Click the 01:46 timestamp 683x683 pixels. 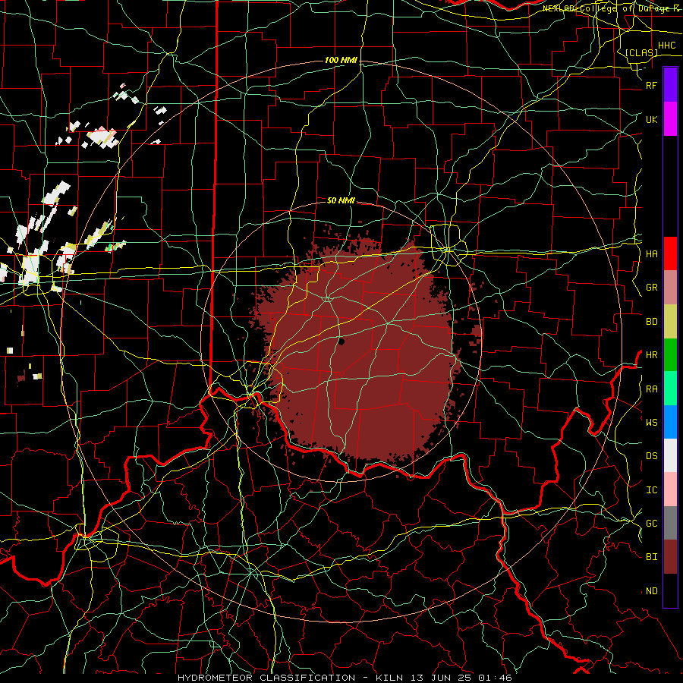[496, 678]
